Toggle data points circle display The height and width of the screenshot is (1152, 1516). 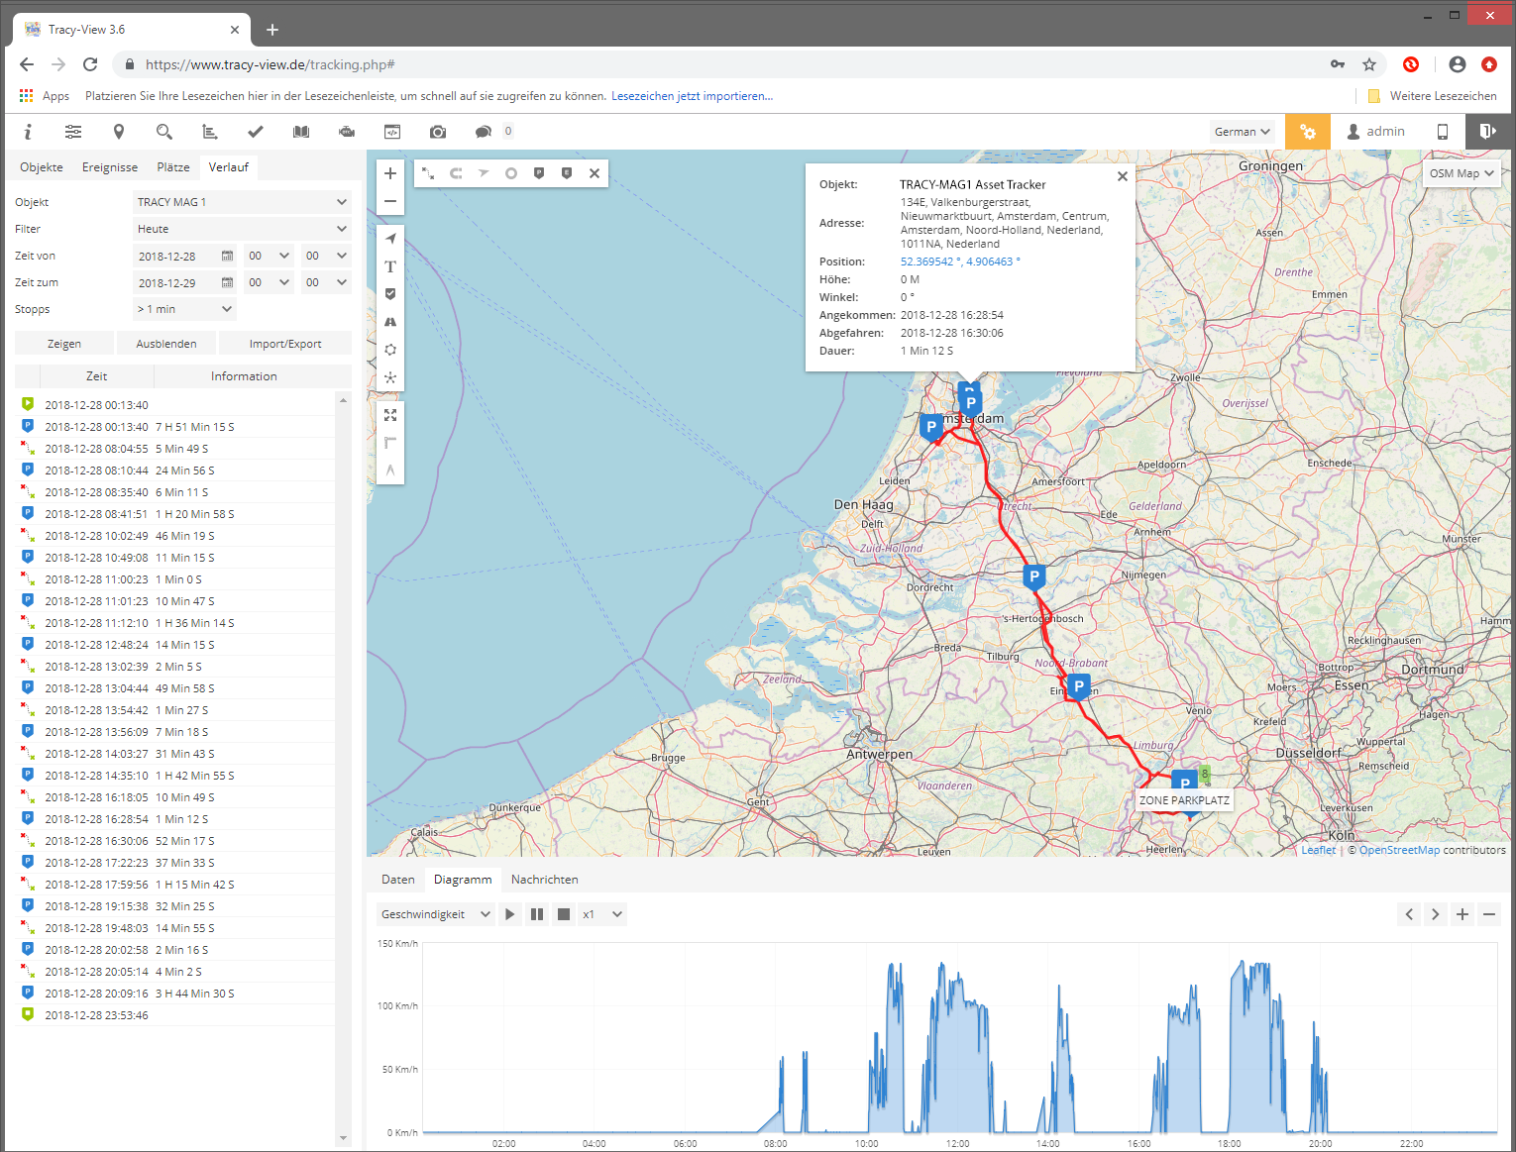pyautogui.click(x=511, y=173)
